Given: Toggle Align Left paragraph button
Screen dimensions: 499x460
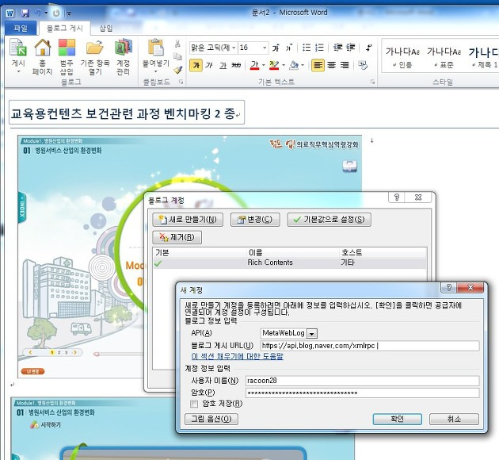Looking at the screenshot, I should 318,65.
